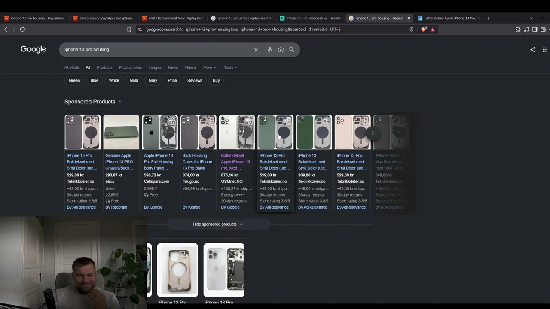Open the white iPhone housing thumbnail below

coord(224,270)
